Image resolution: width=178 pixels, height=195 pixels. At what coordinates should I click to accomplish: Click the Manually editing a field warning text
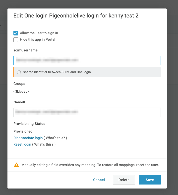(90, 165)
